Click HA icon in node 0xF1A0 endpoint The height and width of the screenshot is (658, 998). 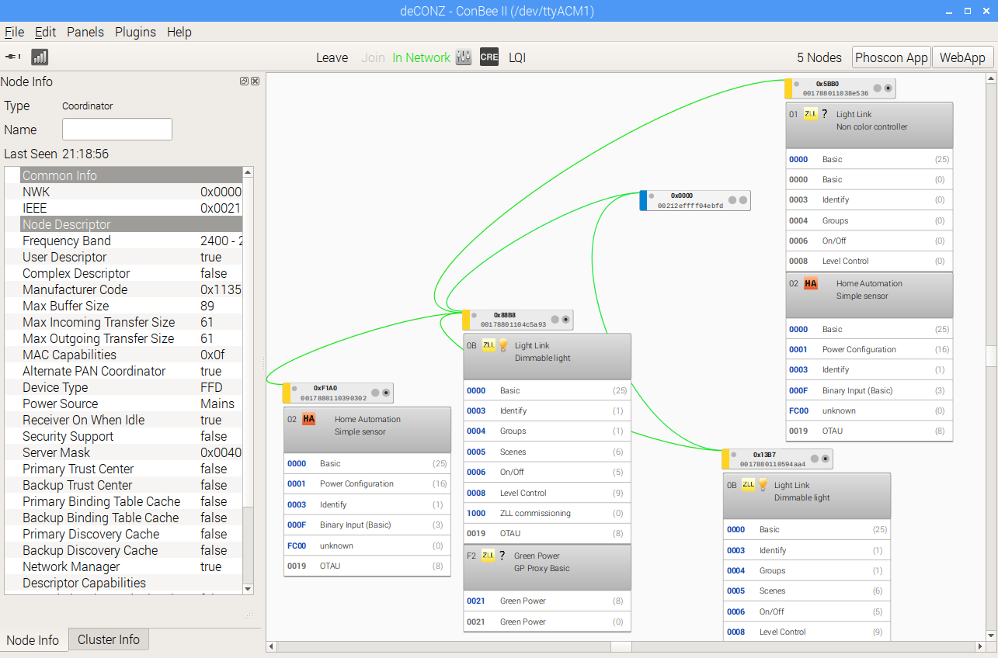(x=308, y=419)
